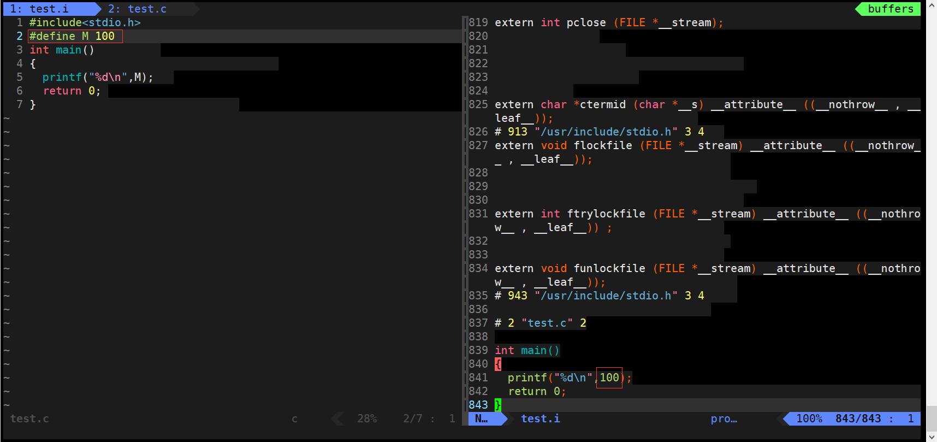
Task: Click the green 'buffers' label
Action: point(890,9)
